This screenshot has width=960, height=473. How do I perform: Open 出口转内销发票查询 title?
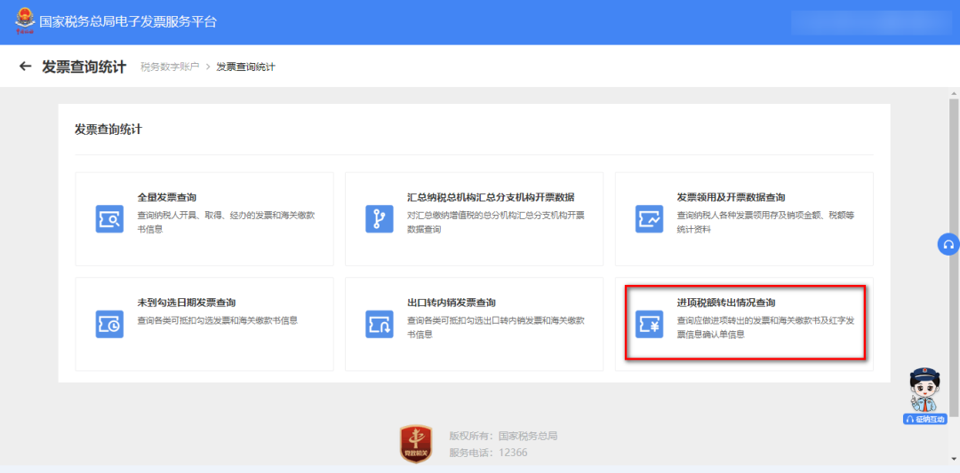click(x=452, y=303)
